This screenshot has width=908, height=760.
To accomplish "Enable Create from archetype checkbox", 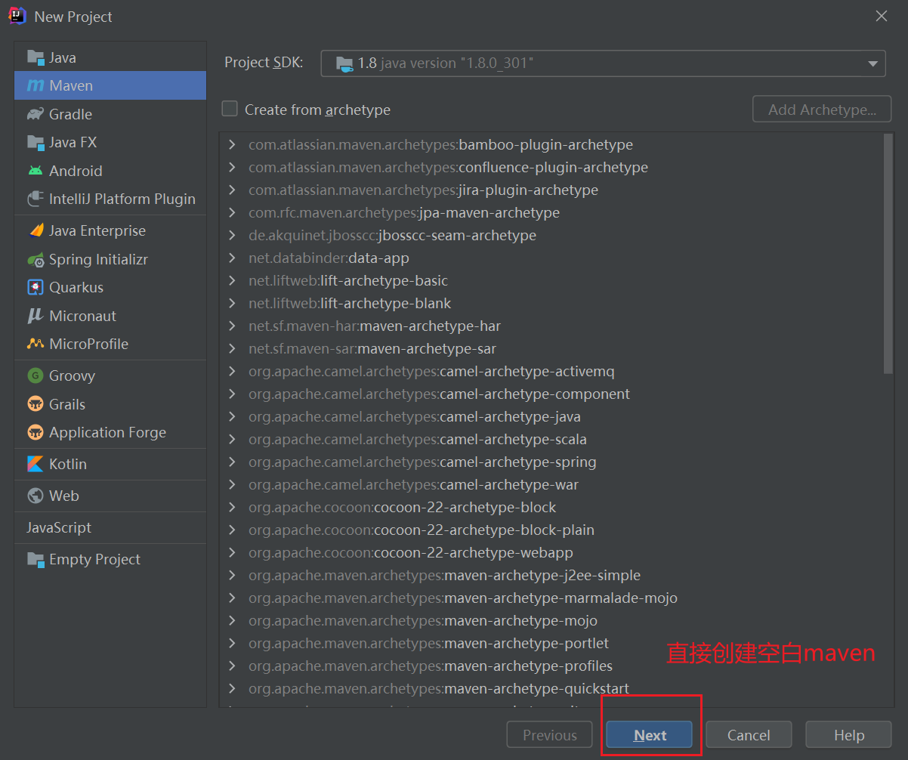I will (x=230, y=109).
